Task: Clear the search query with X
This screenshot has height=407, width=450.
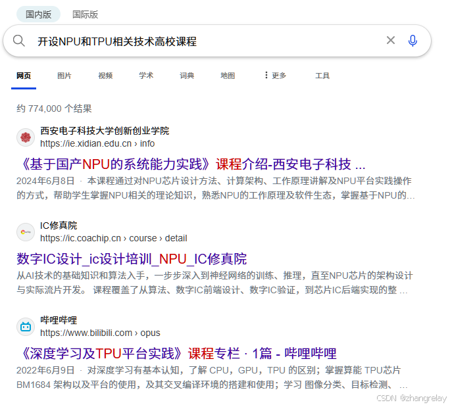Action: click(x=391, y=40)
